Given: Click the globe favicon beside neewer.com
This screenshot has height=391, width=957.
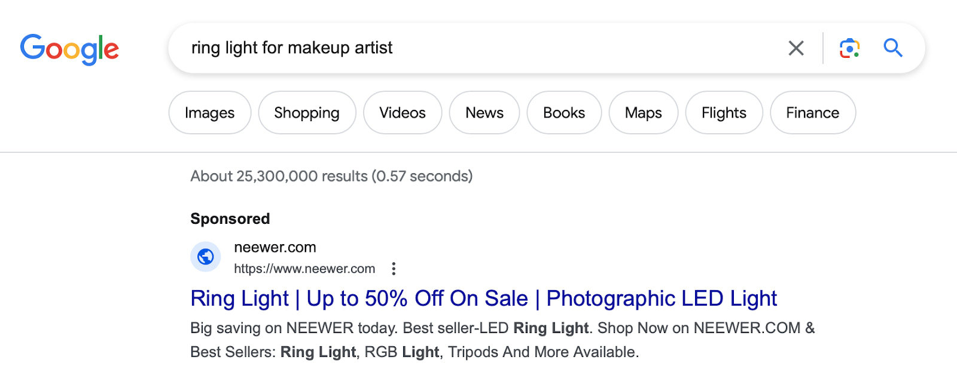Looking at the screenshot, I should 205,257.
